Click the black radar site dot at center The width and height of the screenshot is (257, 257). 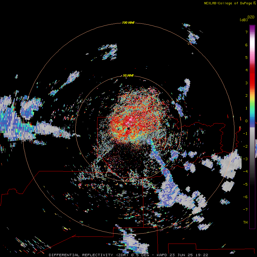click(x=128, y=128)
